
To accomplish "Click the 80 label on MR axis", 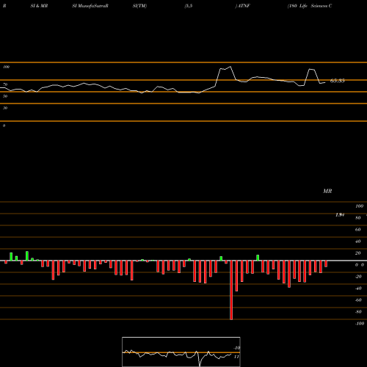I will tap(358, 218).
